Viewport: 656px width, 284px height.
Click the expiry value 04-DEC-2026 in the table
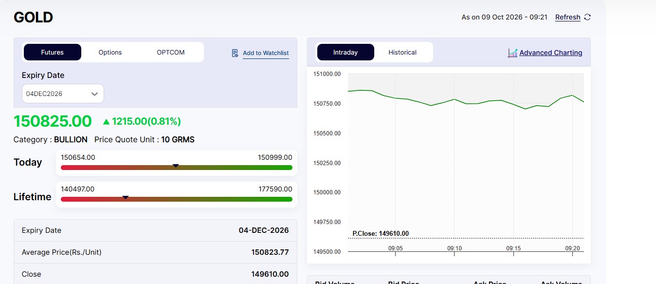tap(264, 230)
